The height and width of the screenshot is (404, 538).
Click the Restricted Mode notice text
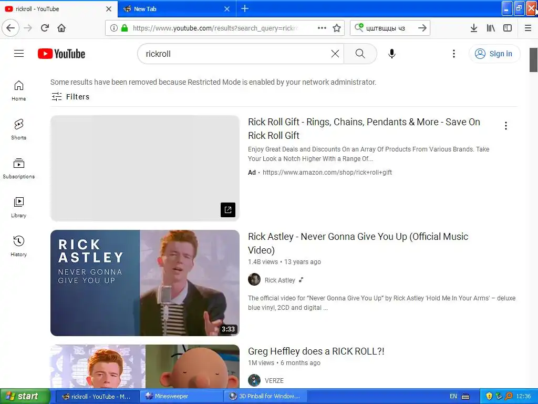pos(213,82)
